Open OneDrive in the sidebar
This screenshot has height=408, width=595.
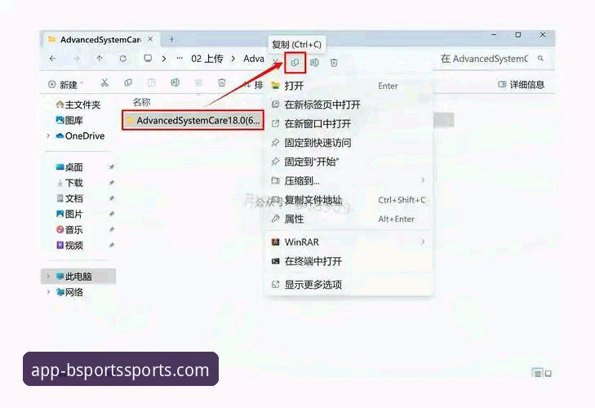coord(80,136)
